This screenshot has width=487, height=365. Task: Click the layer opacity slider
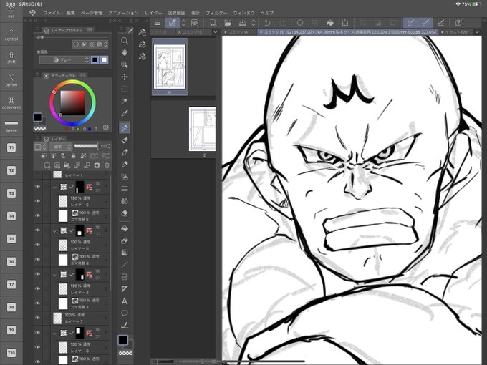[86, 146]
